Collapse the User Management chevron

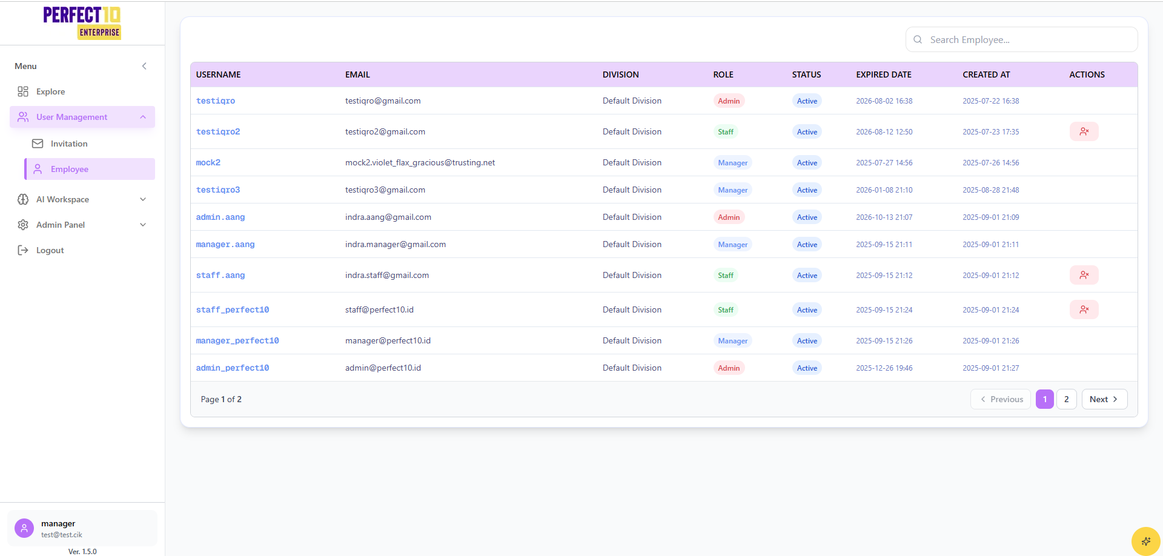pos(143,117)
